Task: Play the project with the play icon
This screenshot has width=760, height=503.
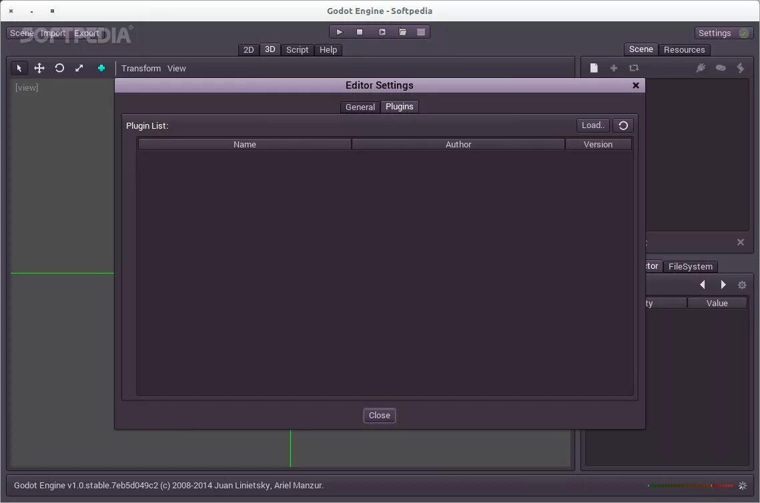Action: (x=339, y=32)
